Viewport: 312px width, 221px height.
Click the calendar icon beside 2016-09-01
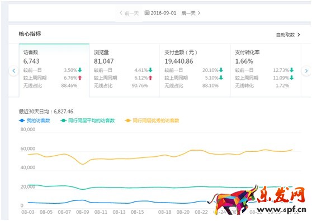(x=147, y=13)
